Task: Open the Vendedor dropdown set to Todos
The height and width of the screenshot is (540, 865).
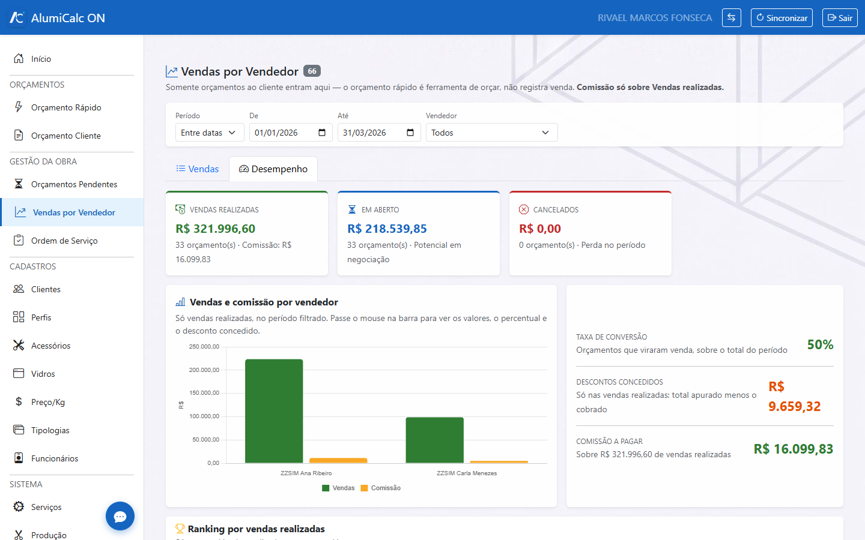Action: [492, 133]
